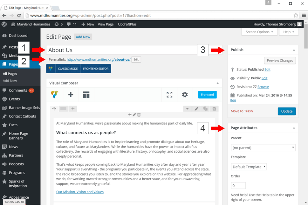Open the updates icon showing 5
The height and width of the screenshot is (205, 308).
click(58, 24)
